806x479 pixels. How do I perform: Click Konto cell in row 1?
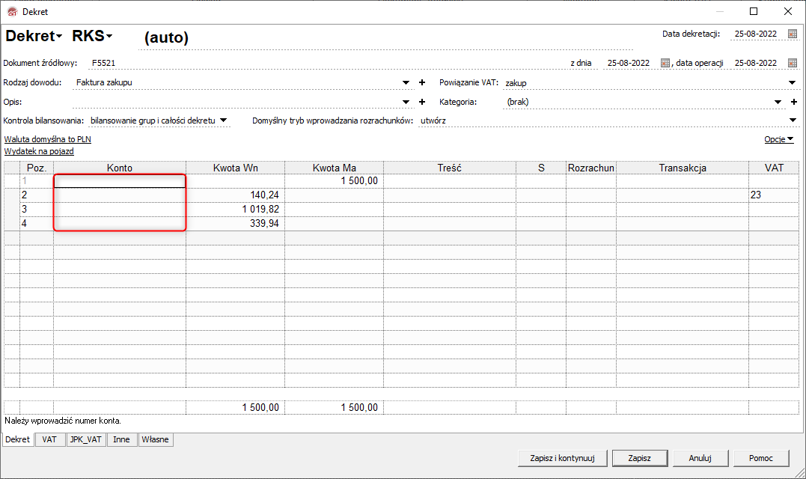point(120,181)
